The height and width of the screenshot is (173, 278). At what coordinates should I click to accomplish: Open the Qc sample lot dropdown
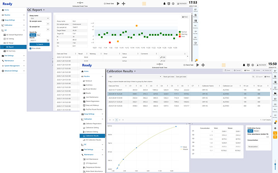click(39, 29)
